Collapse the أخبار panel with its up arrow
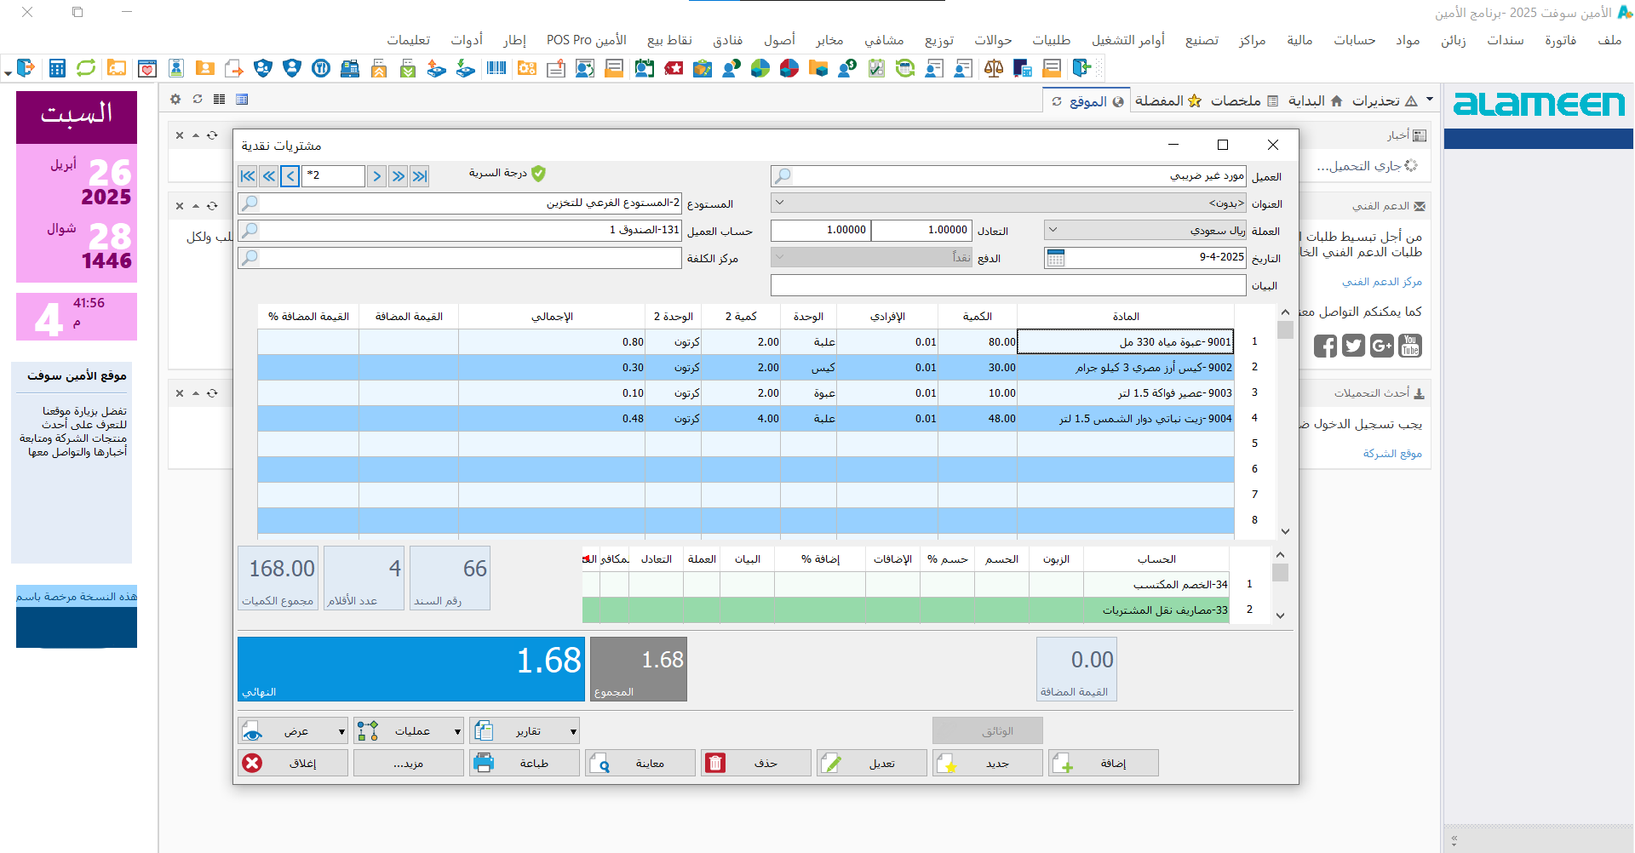 pyautogui.click(x=196, y=135)
